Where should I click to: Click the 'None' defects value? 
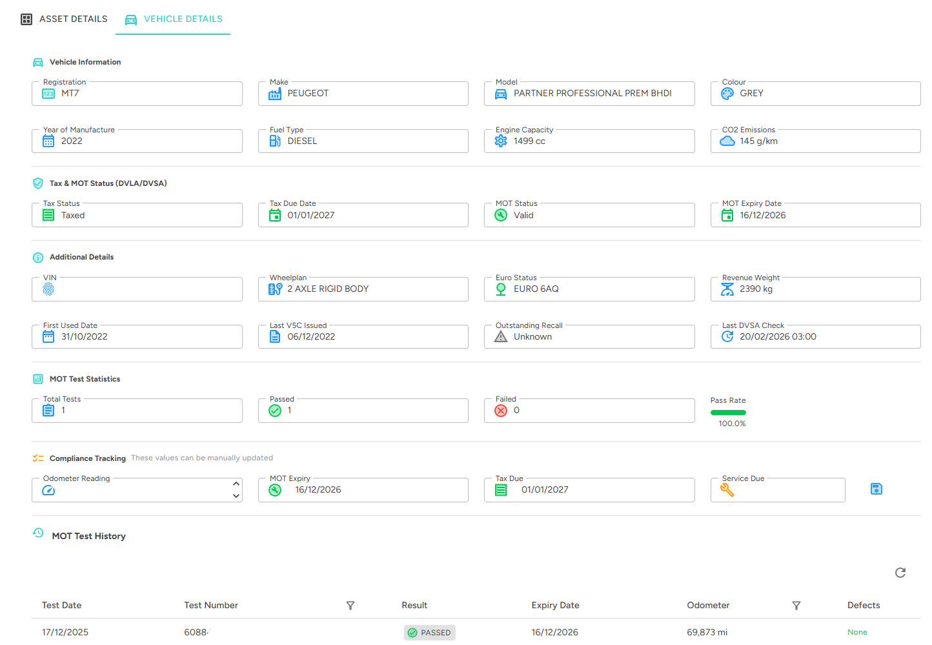(x=857, y=633)
